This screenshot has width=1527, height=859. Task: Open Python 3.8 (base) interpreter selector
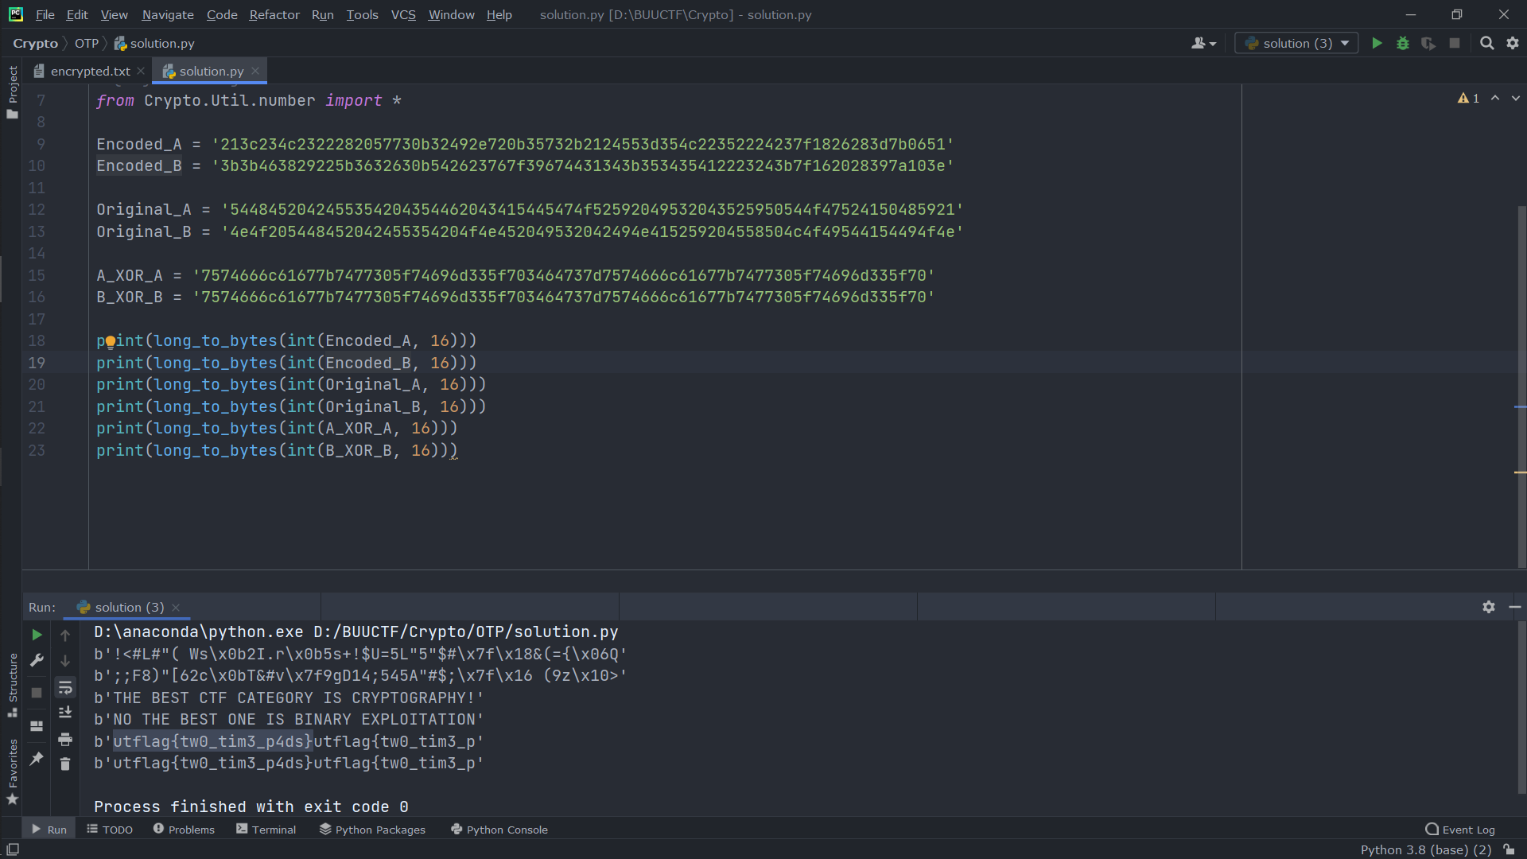(x=1425, y=849)
